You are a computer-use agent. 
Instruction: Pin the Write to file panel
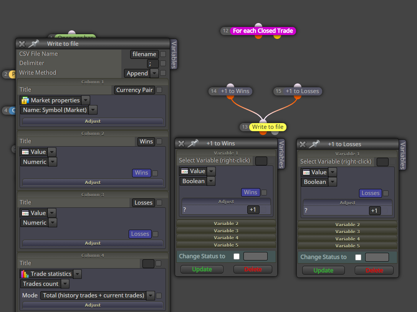point(33,44)
